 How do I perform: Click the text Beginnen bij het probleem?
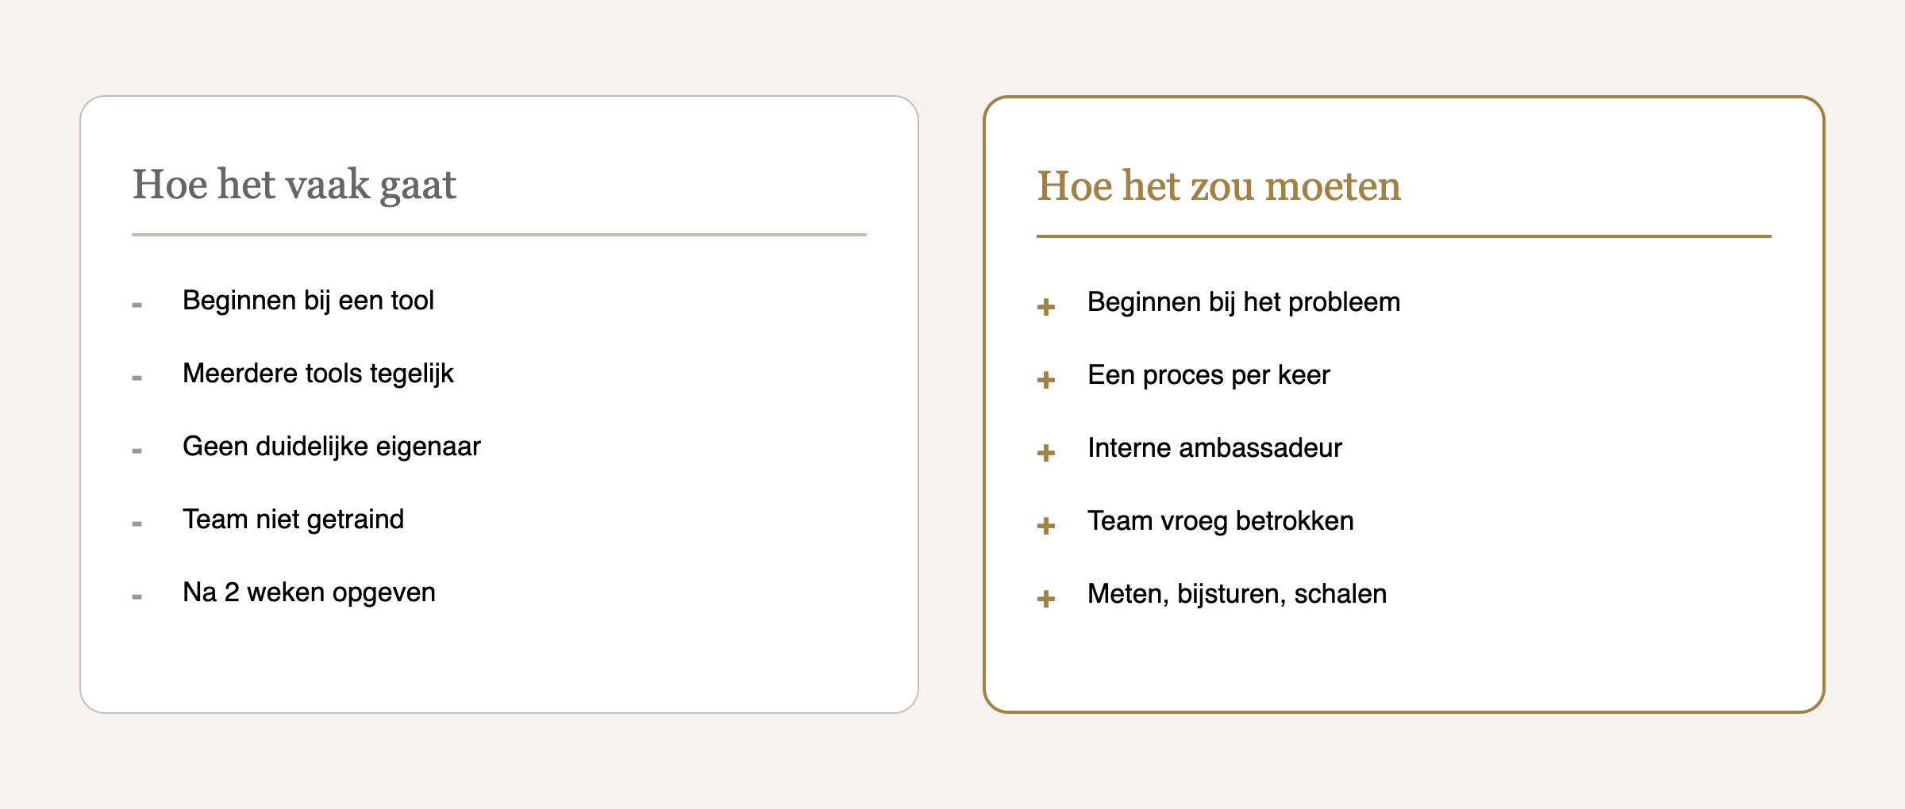click(x=1243, y=302)
